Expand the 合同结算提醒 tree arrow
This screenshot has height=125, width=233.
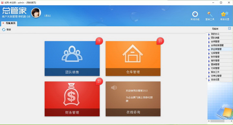(x=209, y=46)
